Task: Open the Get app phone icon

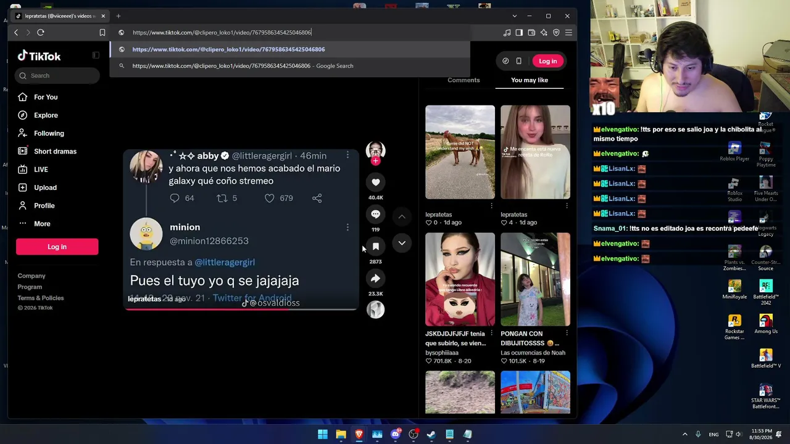Action: point(518,61)
